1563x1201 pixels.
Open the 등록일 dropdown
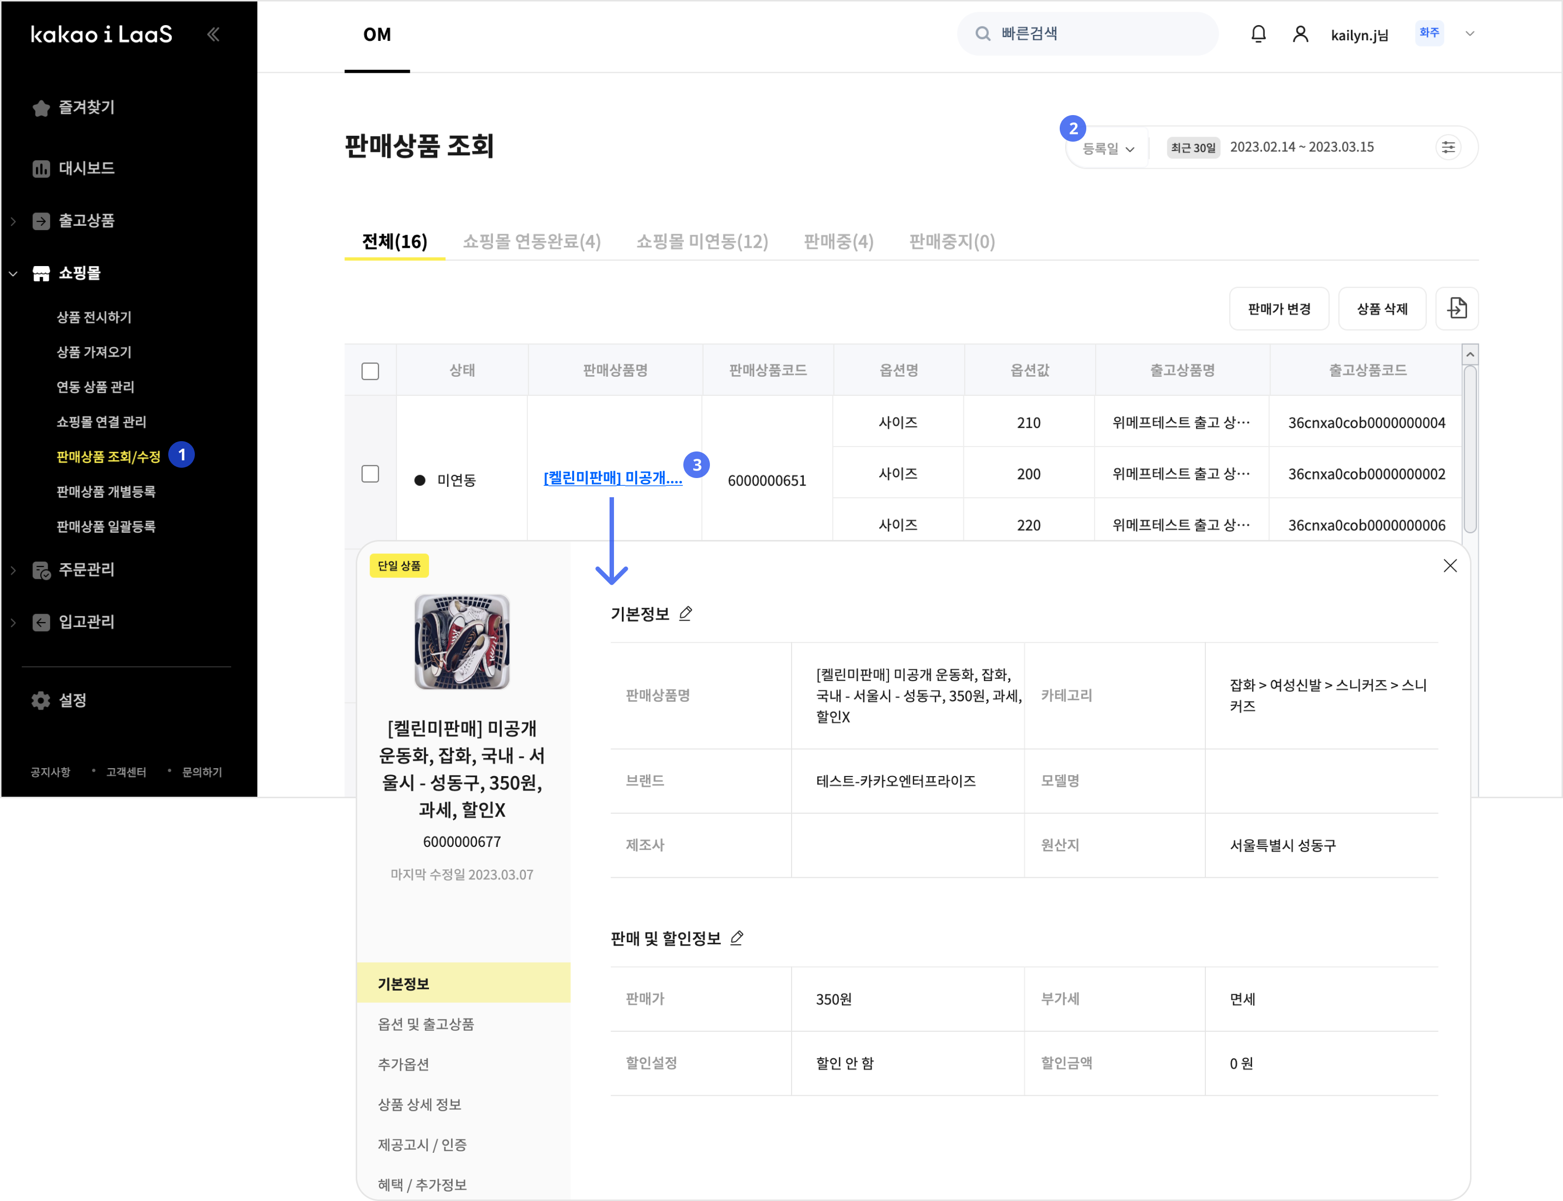(1107, 148)
